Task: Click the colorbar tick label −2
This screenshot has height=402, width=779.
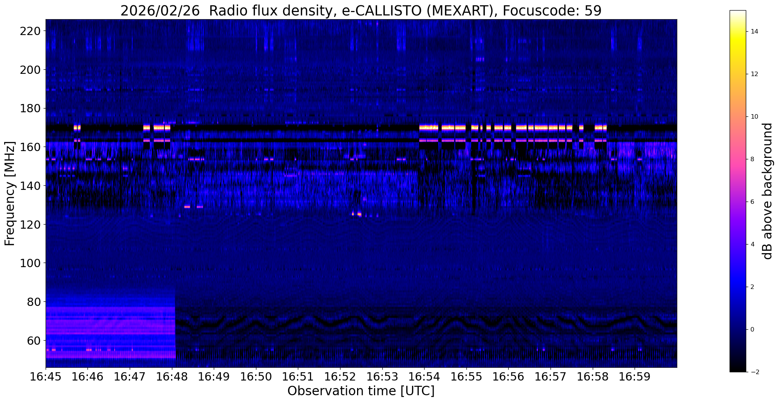Action: [754, 372]
